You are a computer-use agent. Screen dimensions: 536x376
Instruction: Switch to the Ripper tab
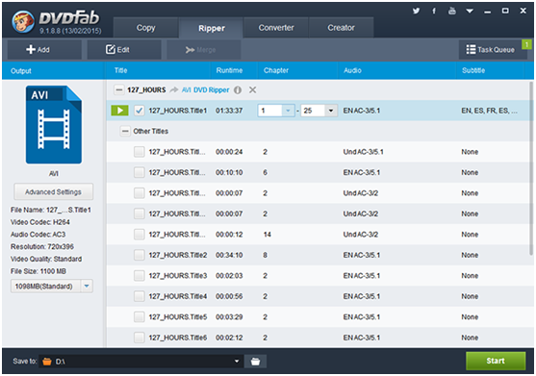pyautogui.click(x=212, y=28)
